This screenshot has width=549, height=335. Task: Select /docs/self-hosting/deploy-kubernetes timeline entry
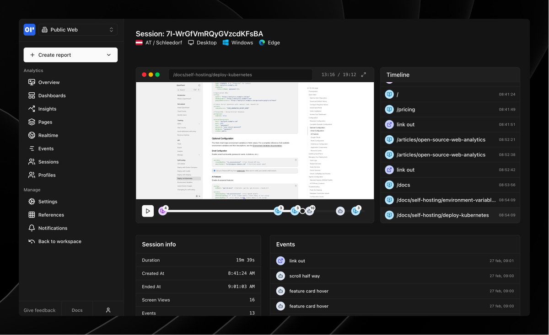click(450, 215)
